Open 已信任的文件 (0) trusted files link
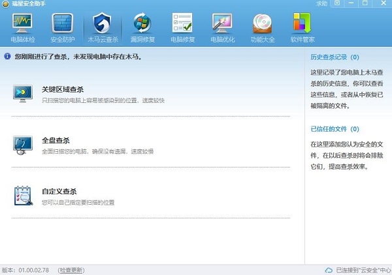The height and width of the screenshot is (275, 392). pyautogui.click(x=335, y=129)
